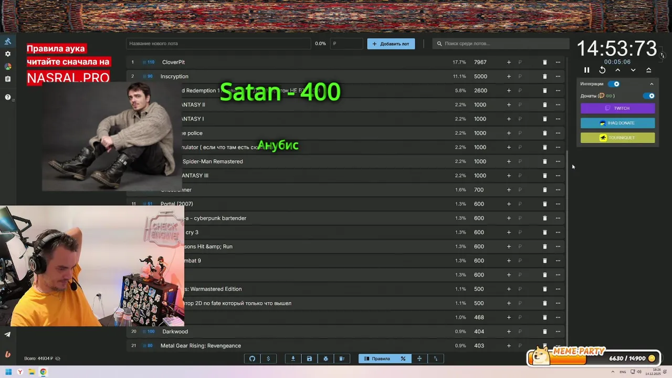The height and width of the screenshot is (378, 672).
Task: Toggle the Интеграции switch
Action: [614, 84]
